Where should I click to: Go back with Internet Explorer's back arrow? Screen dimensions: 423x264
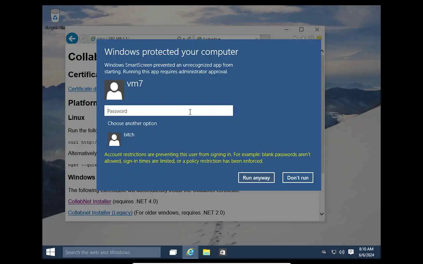(72, 38)
